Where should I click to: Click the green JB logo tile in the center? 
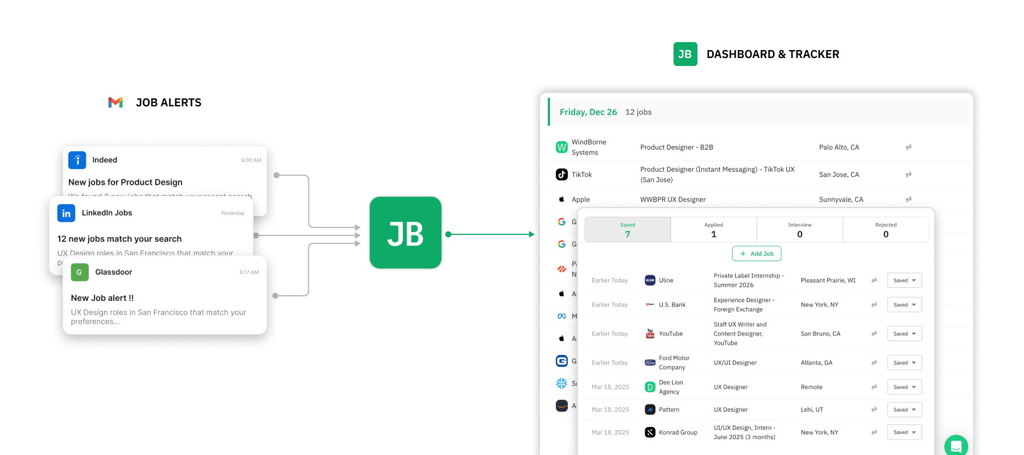pos(405,233)
